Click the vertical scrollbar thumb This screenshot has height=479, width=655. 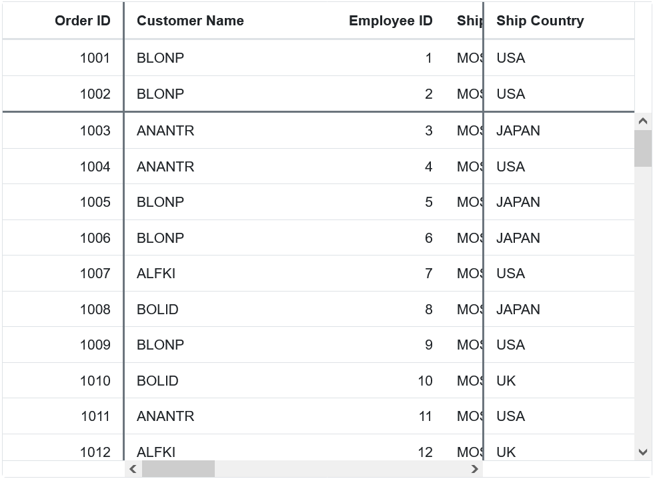click(x=642, y=148)
